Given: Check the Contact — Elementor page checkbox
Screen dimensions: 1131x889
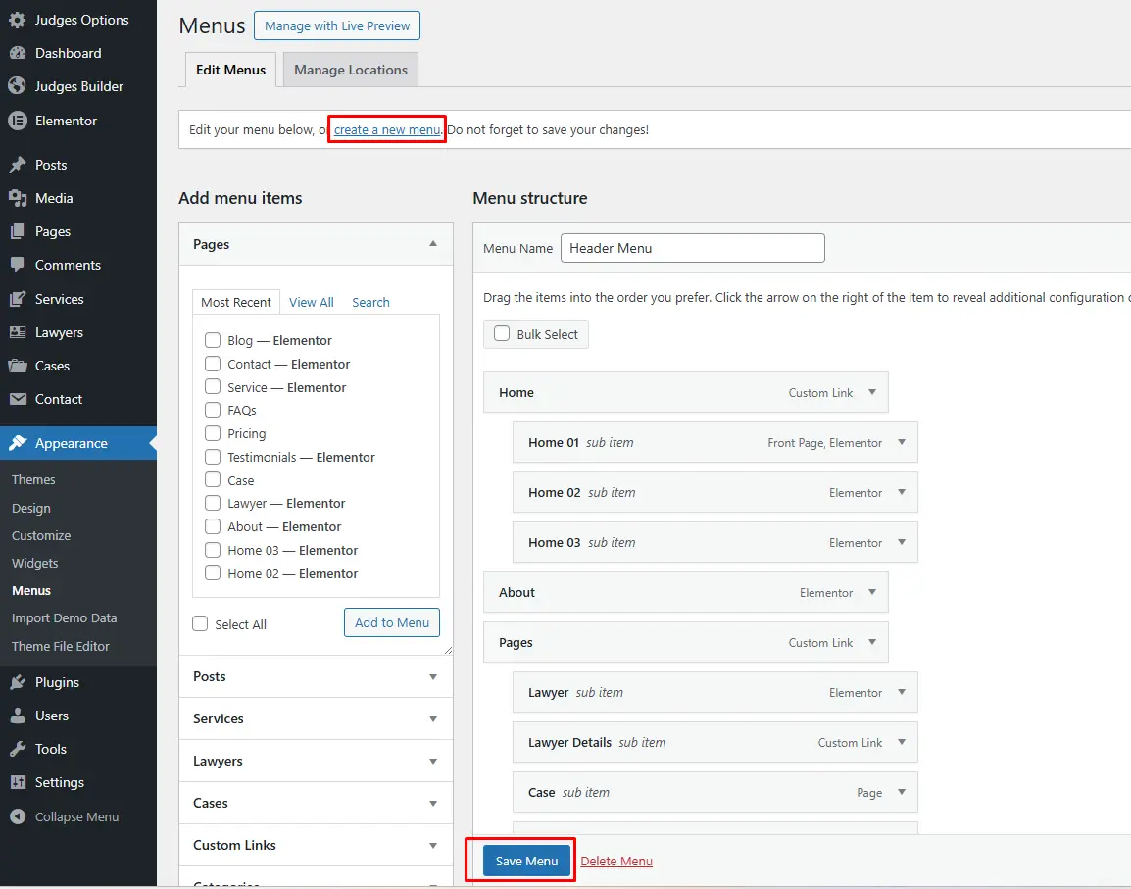Looking at the screenshot, I should click(213, 364).
